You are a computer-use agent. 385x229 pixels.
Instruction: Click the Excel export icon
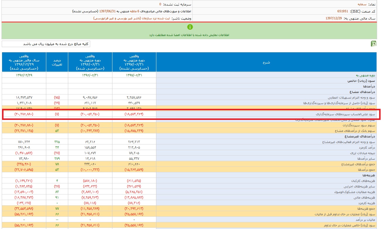[374, 44]
